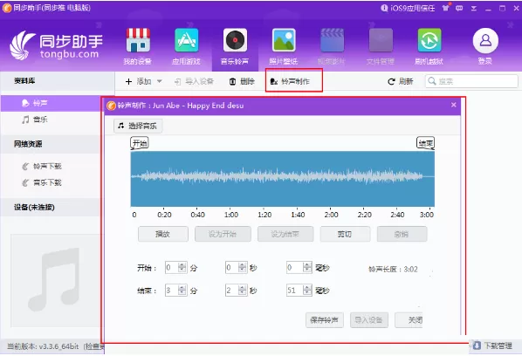Click the 刷新 (Refresh) button
Viewport: 522px width, 356px height.
401,81
